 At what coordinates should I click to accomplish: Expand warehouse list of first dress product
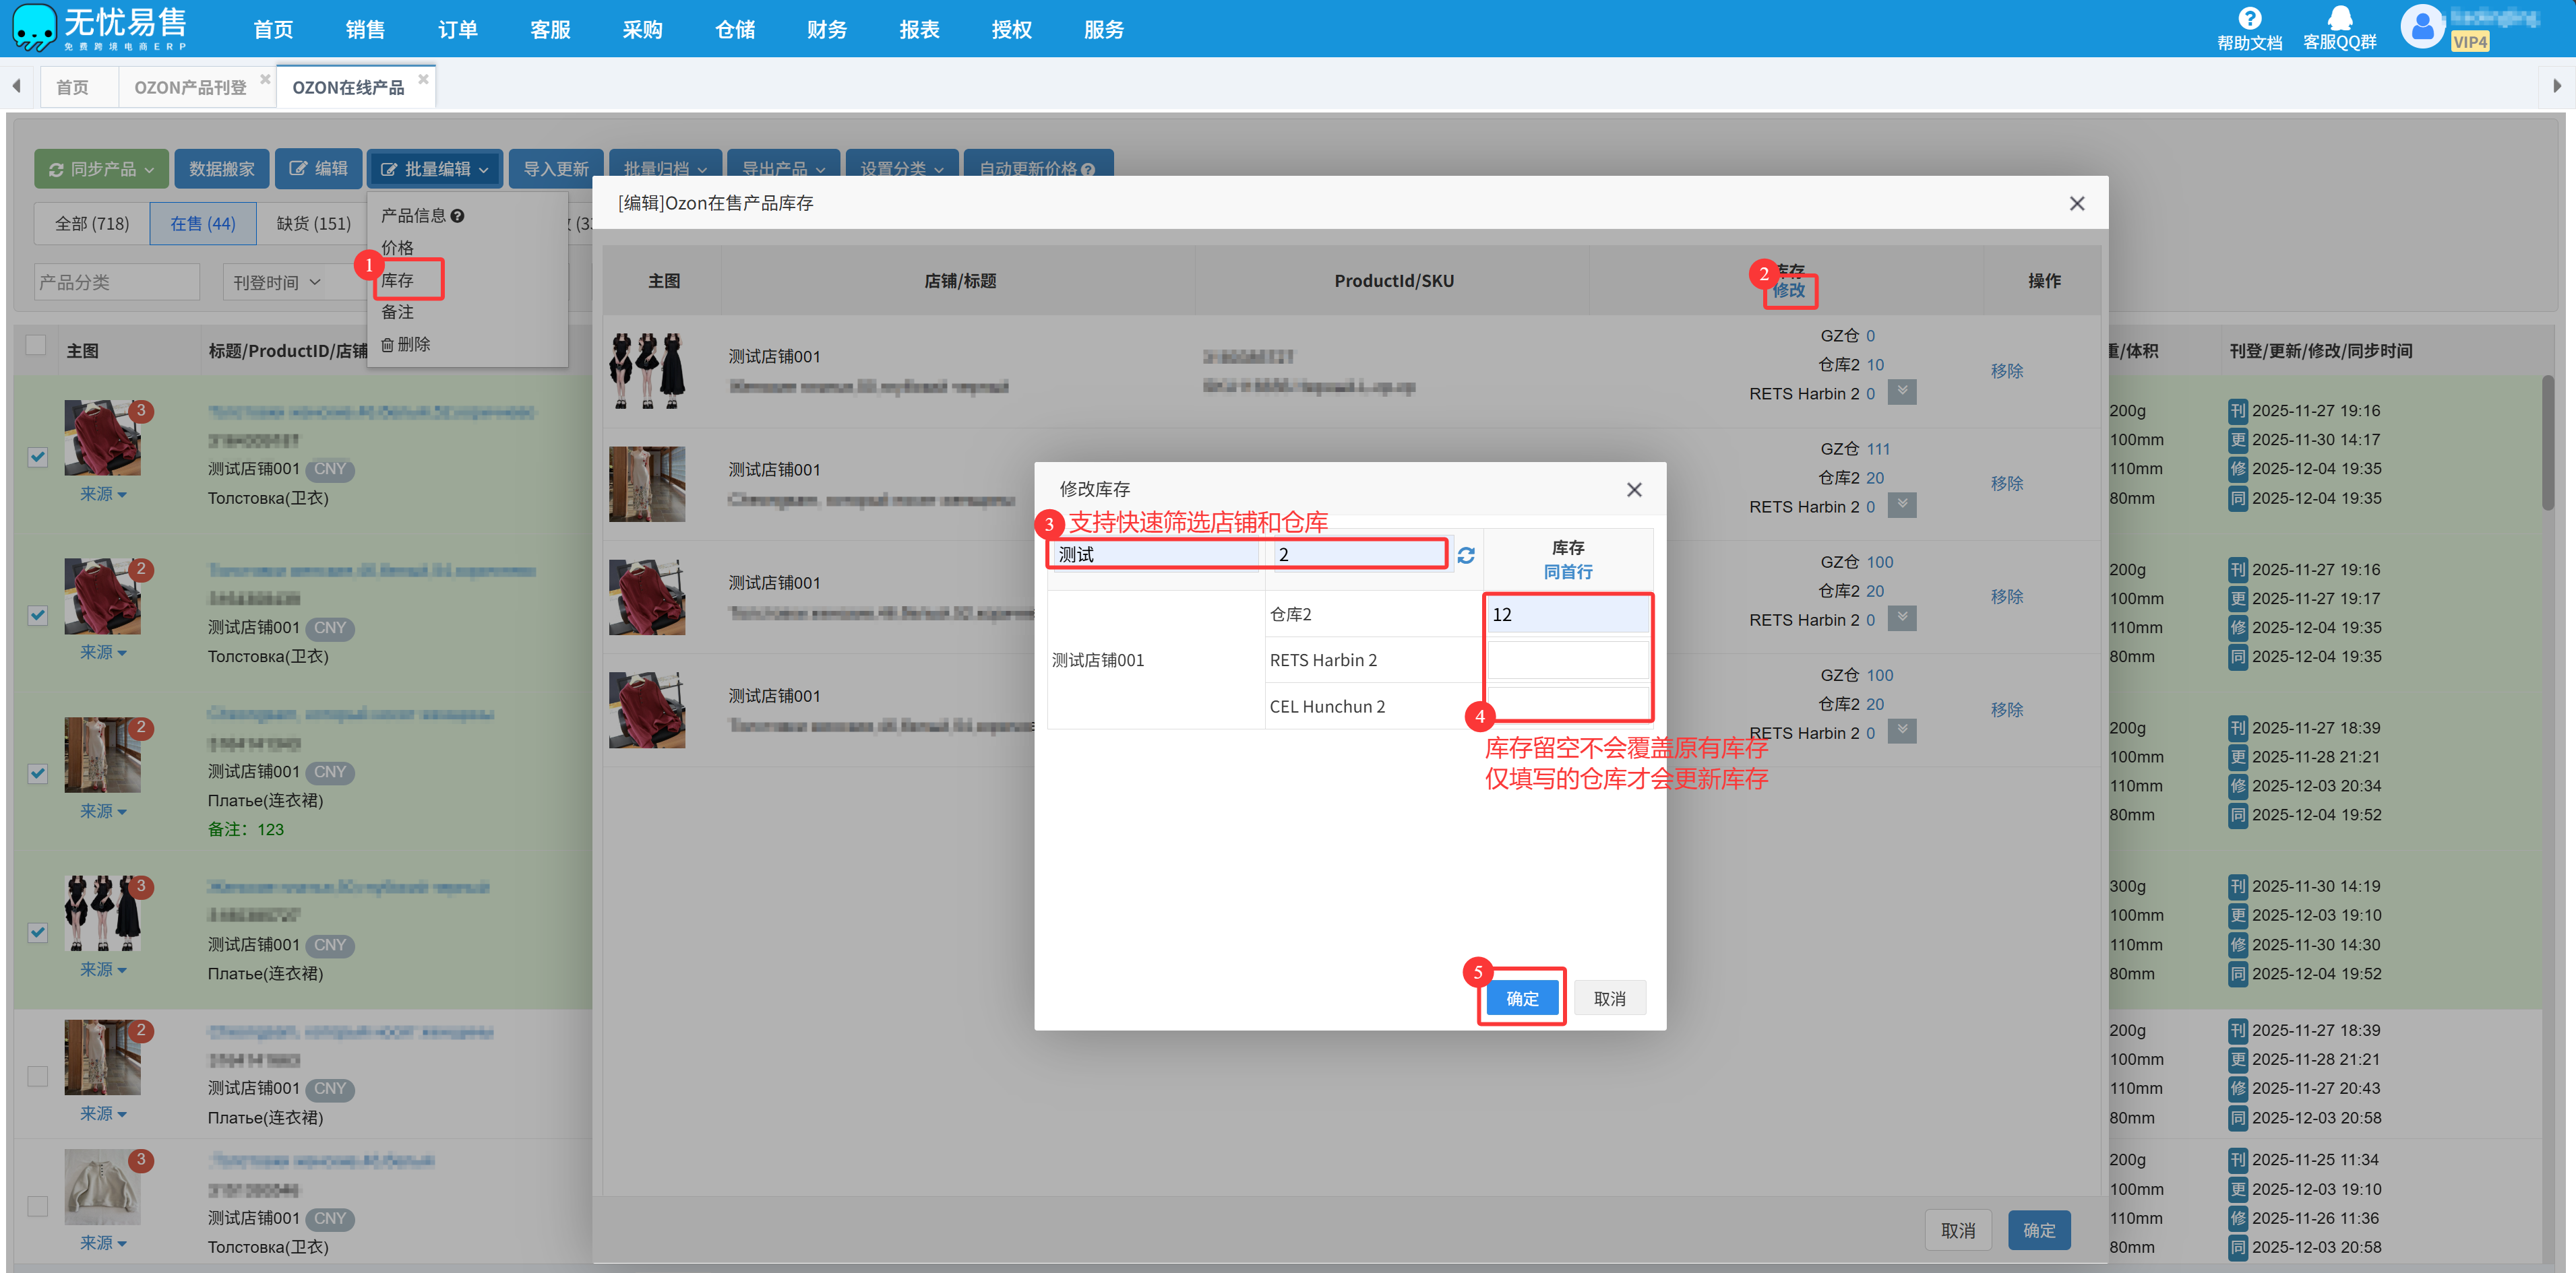(x=1902, y=392)
